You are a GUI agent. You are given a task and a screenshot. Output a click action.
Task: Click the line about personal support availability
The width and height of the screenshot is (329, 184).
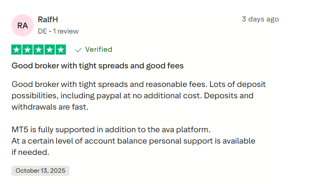pyautogui.click(x=133, y=141)
